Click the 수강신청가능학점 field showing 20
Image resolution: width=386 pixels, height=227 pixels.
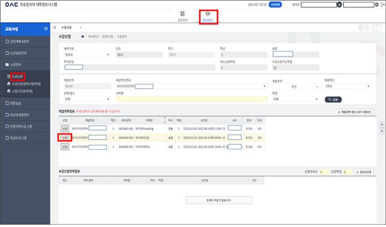(295, 68)
